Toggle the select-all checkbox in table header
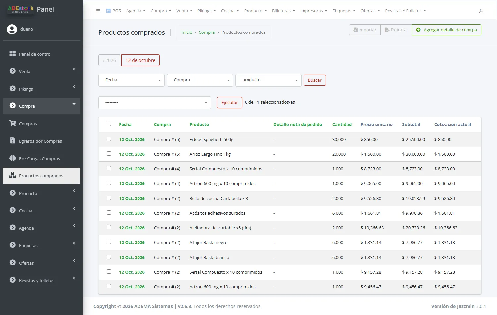 pos(109,124)
